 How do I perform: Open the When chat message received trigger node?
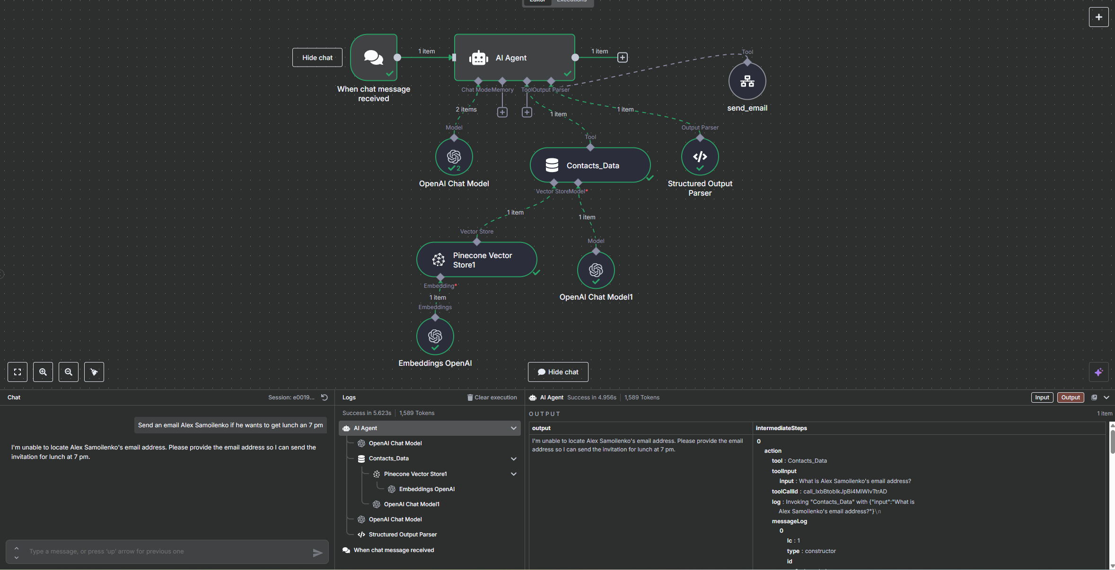(x=374, y=58)
